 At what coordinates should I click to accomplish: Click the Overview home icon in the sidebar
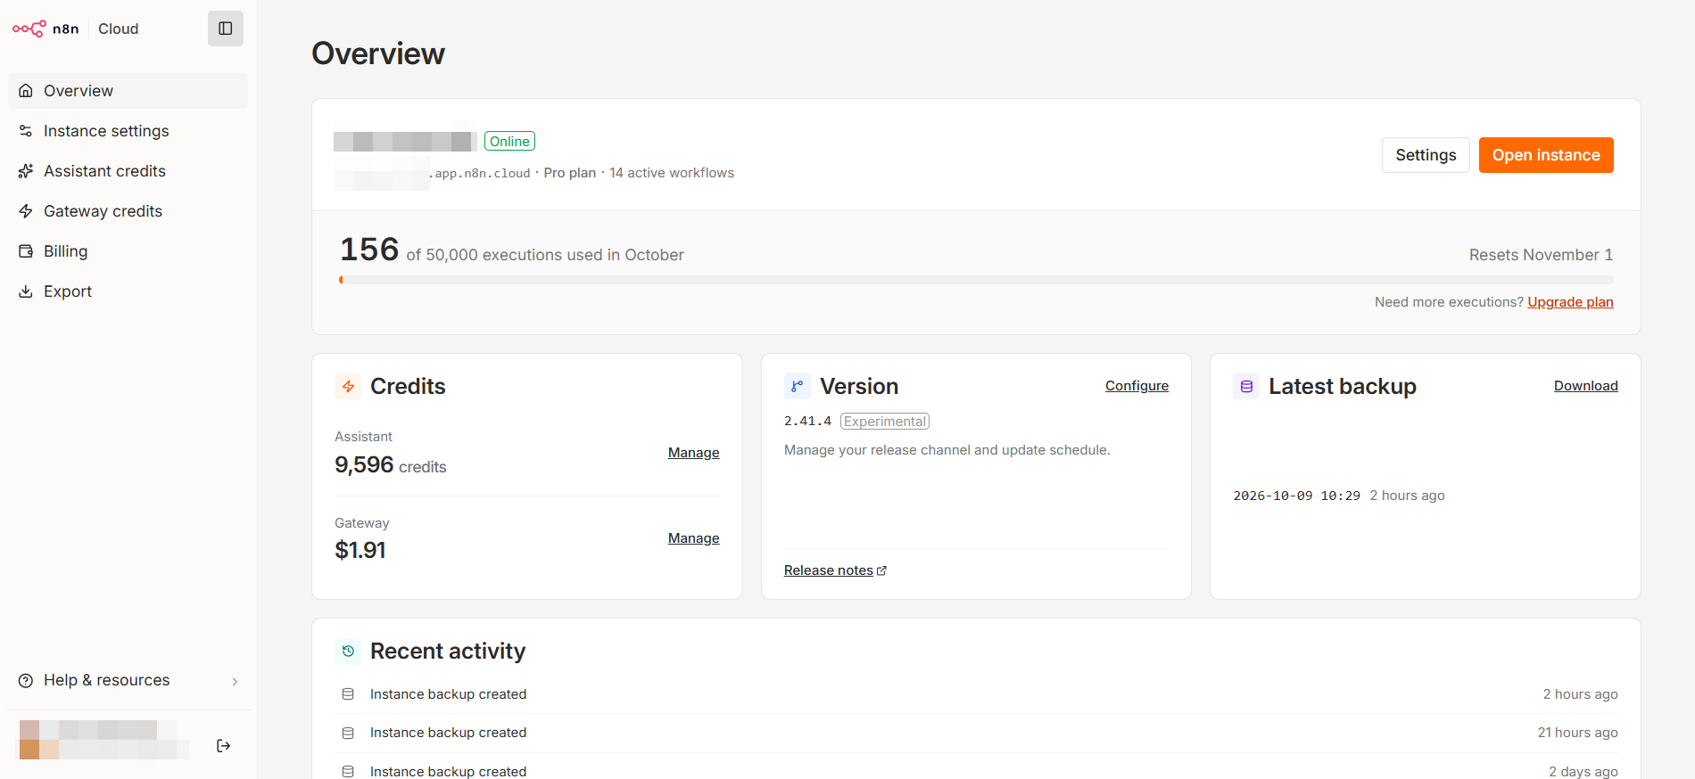[26, 91]
